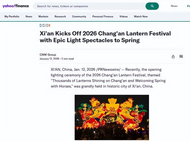This screenshot has height=141, width=190.
Task: Click the Watch Now nav item
Action: [141, 17]
